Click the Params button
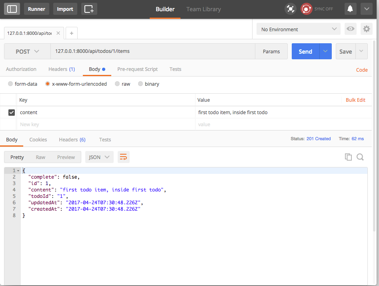Image resolution: width=379 pixels, height=286 pixels. 271,51
